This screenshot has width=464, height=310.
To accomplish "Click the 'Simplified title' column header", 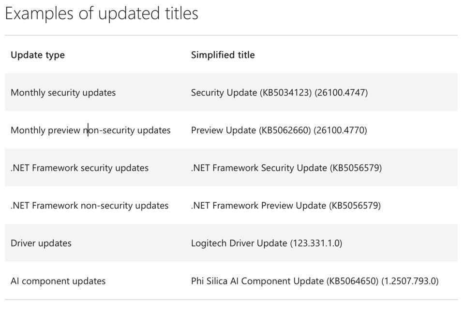I will tap(223, 55).
